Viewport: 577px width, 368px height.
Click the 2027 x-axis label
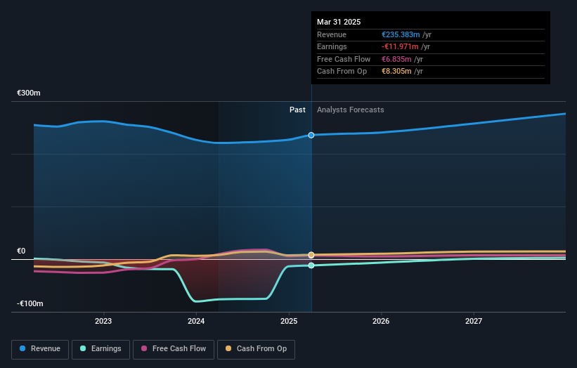474,321
